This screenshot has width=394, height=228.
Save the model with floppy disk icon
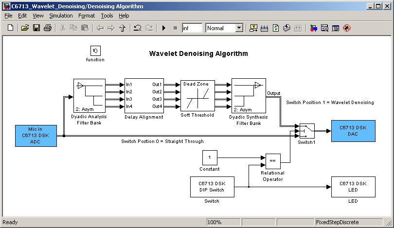coord(36,28)
